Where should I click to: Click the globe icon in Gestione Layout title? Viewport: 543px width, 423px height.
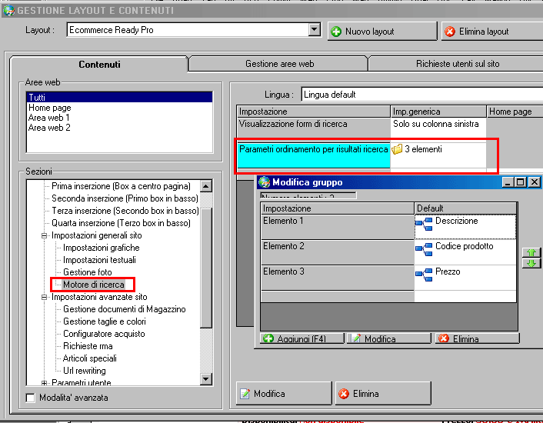pyautogui.click(x=9, y=11)
